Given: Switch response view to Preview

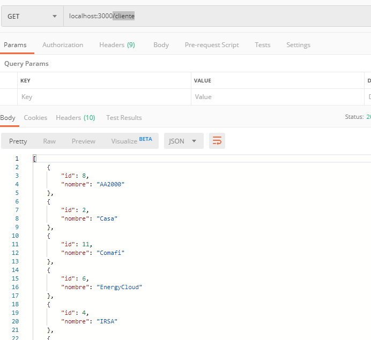Looking at the screenshot, I should pyautogui.click(x=84, y=141).
